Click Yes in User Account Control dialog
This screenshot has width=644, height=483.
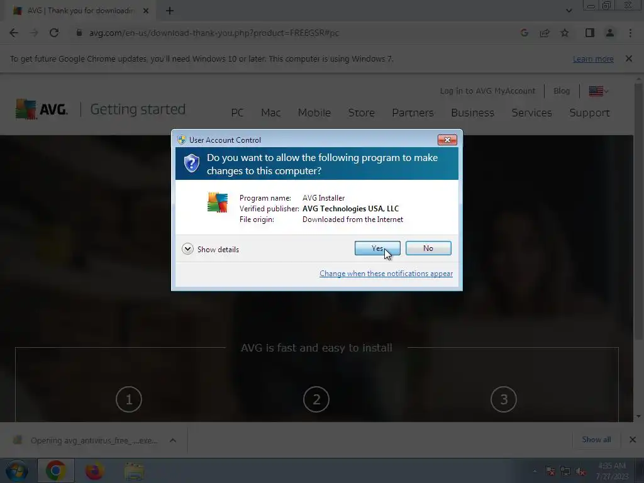[377, 248]
